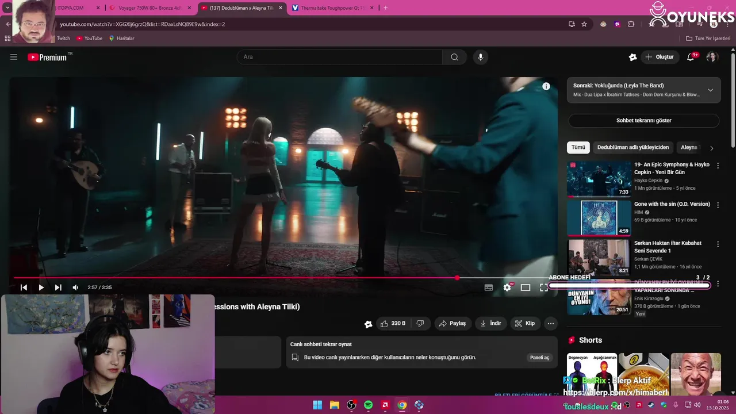Open the extensions puzzle icon
Image resolution: width=736 pixels, height=414 pixels.
click(631, 24)
